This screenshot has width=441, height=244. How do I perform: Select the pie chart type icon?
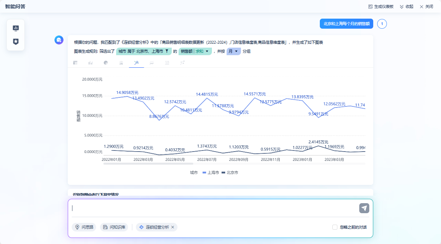tap(106, 63)
